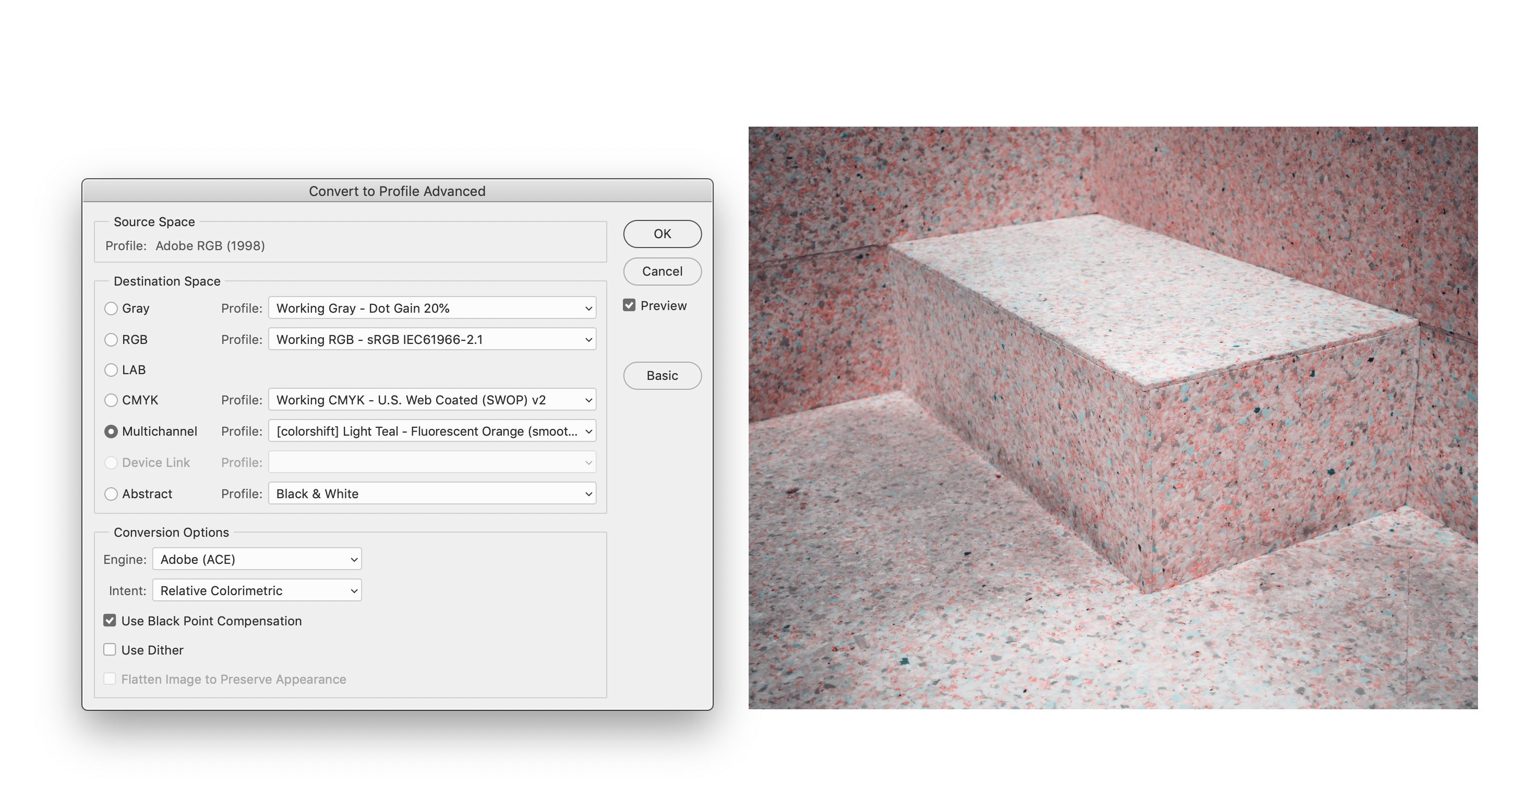Choose LAB as destination space
Image resolution: width=1538 pixels, height=789 pixels.
coord(111,370)
